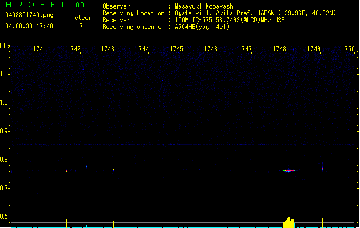Click the kHz axis unit label
The width and height of the screenshot is (360, 228).
pyautogui.click(x=5, y=46)
